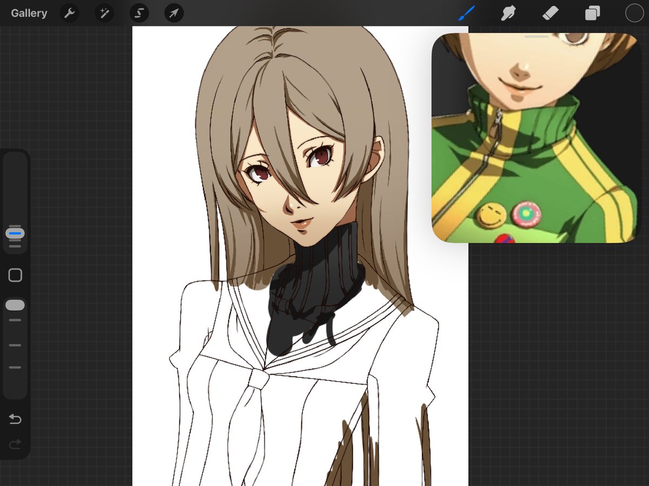Select the Smudge tool
This screenshot has width=649, height=486.
coord(508,13)
